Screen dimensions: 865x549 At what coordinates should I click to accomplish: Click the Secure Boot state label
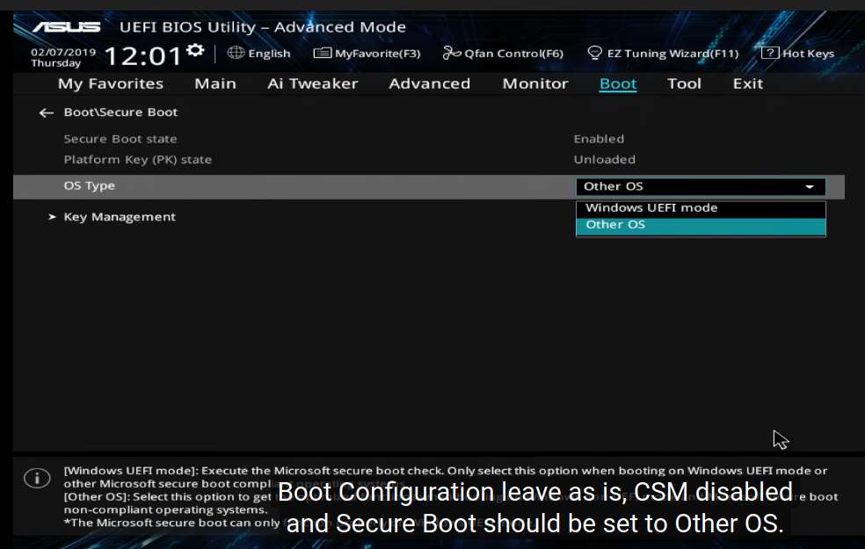click(120, 139)
